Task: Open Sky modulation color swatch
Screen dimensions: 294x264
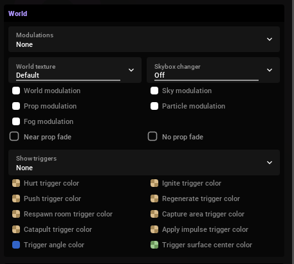Action: 154,91
